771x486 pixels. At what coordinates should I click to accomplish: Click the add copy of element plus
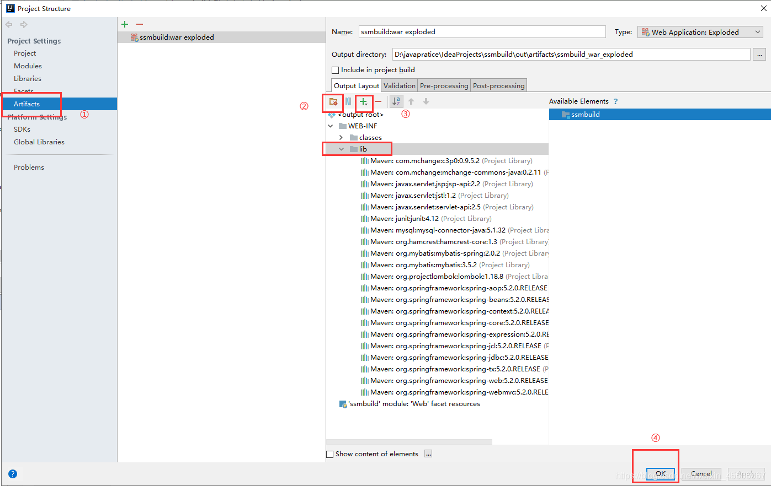tap(363, 101)
